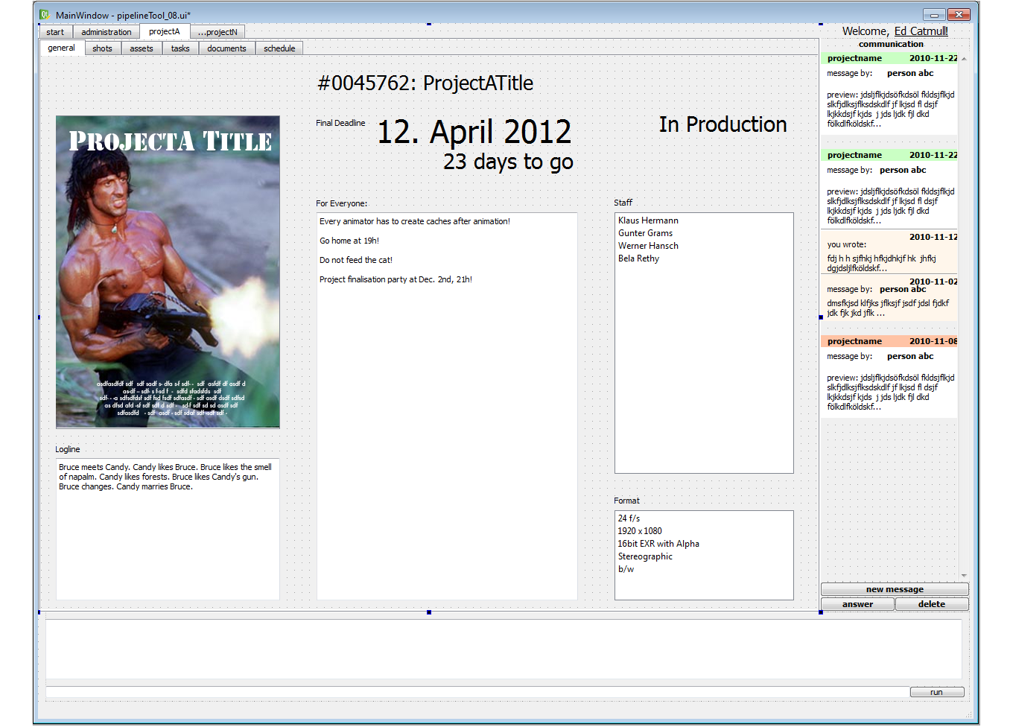Viewport: 1013px width, 727px height.
Task: Click the '12. April 2012' deadline date
Action: coord(474,132)
